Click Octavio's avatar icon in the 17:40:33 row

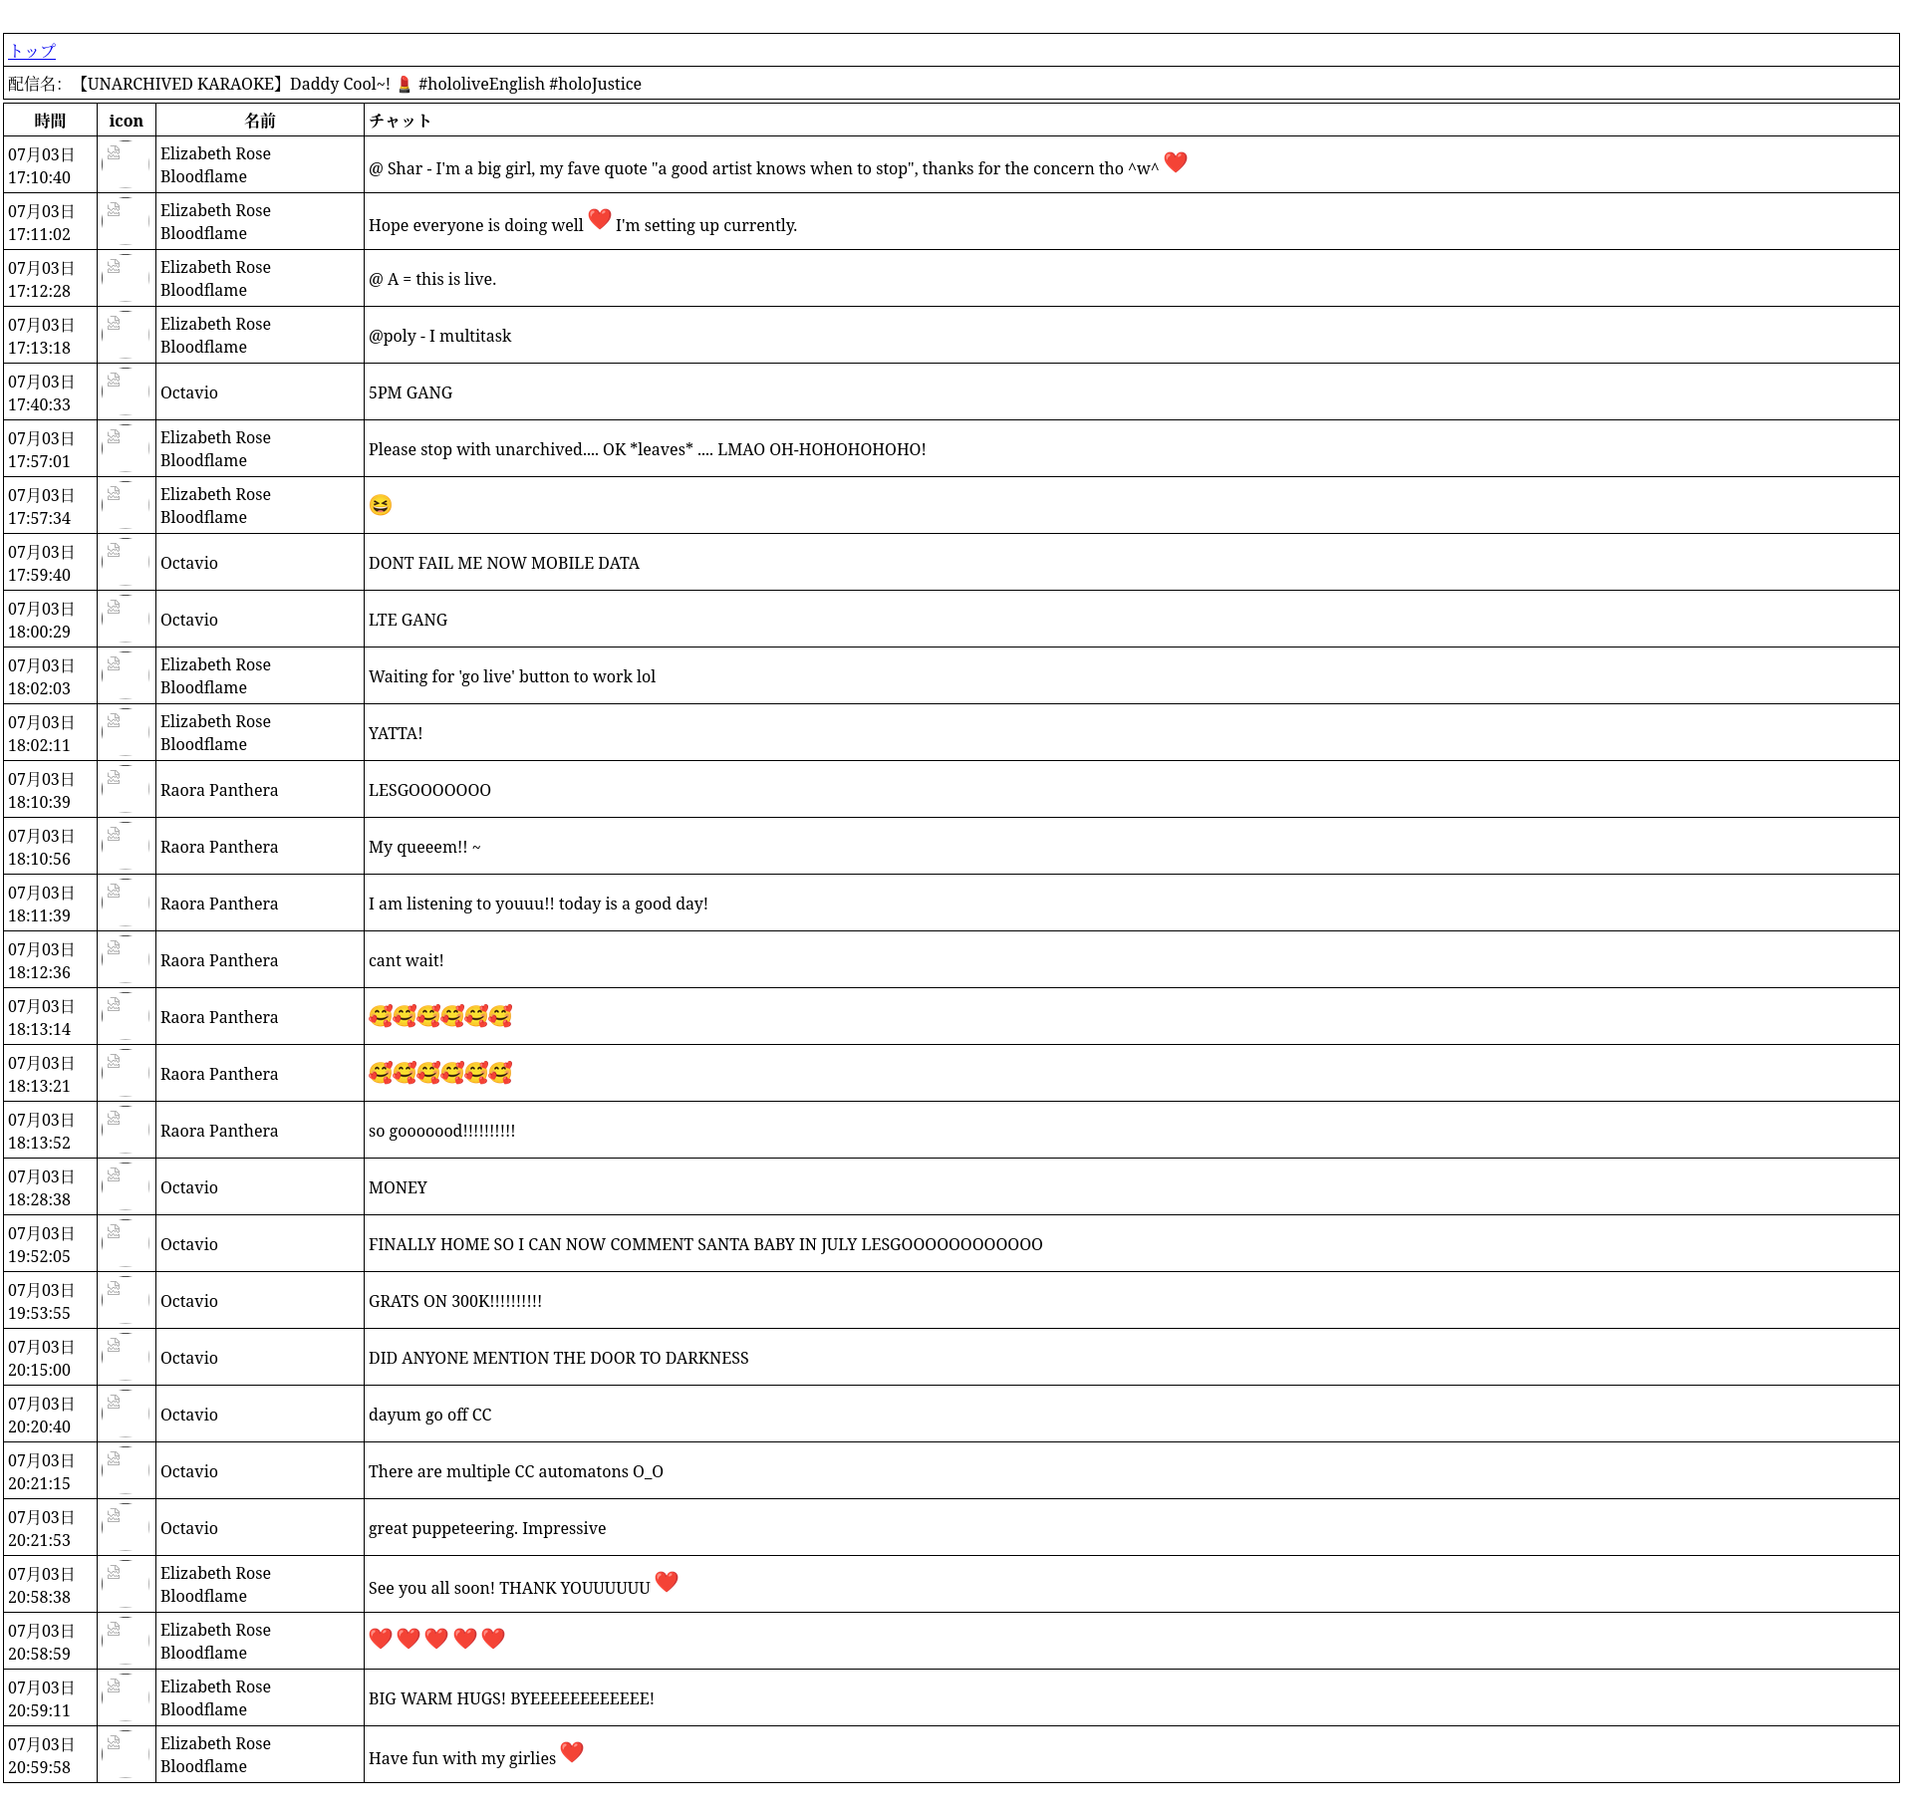(x=126, y=391)
